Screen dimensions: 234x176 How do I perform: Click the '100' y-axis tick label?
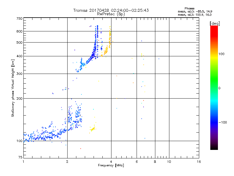click(x=19, y=141)
